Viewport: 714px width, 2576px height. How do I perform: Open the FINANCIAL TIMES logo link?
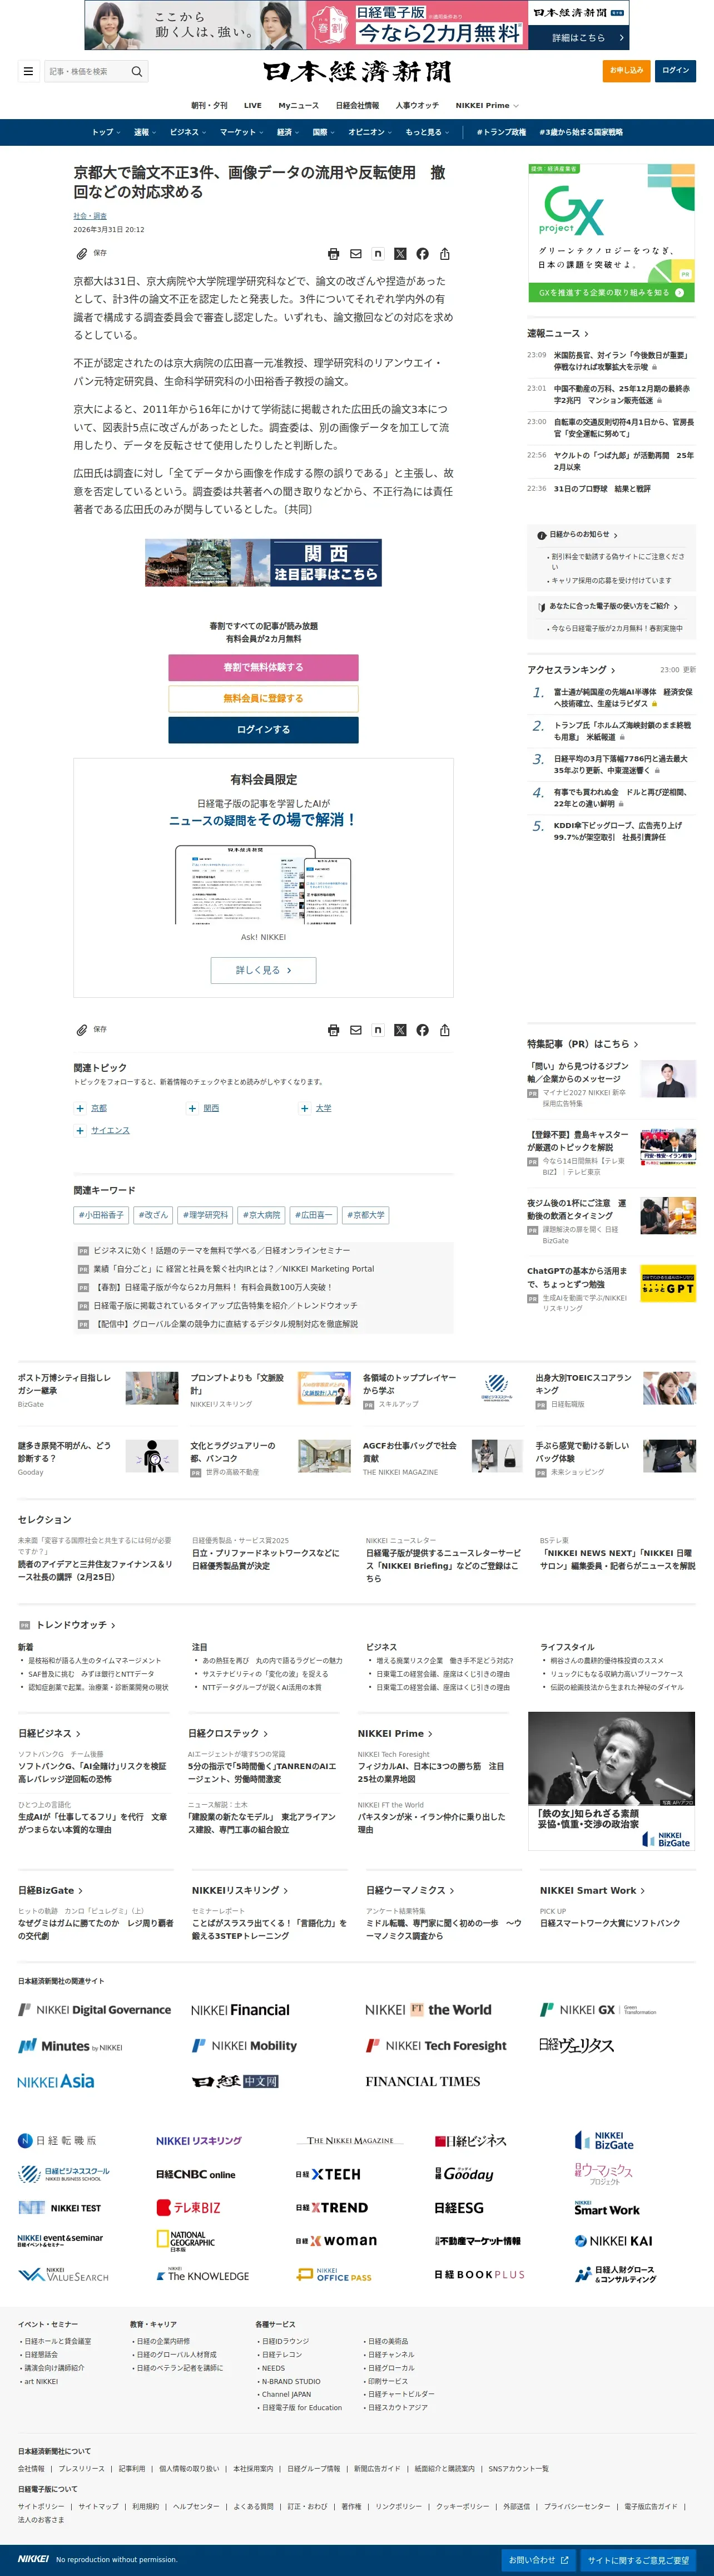point(423,2081)
